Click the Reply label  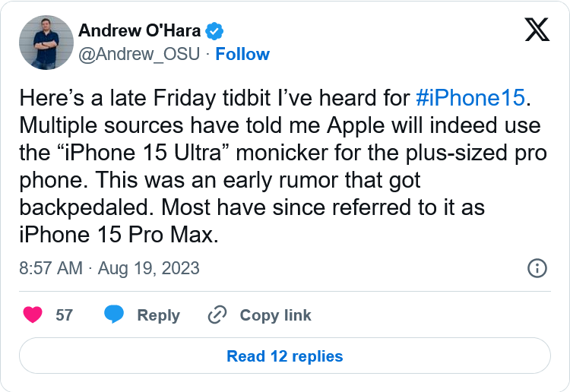pyautogui.click(x=159, y=315)
